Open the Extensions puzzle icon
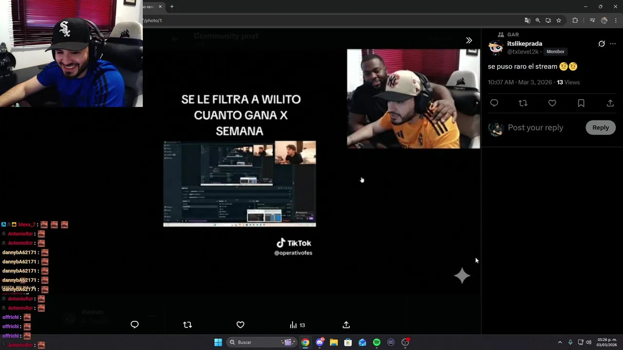 (x=575, y=20)
